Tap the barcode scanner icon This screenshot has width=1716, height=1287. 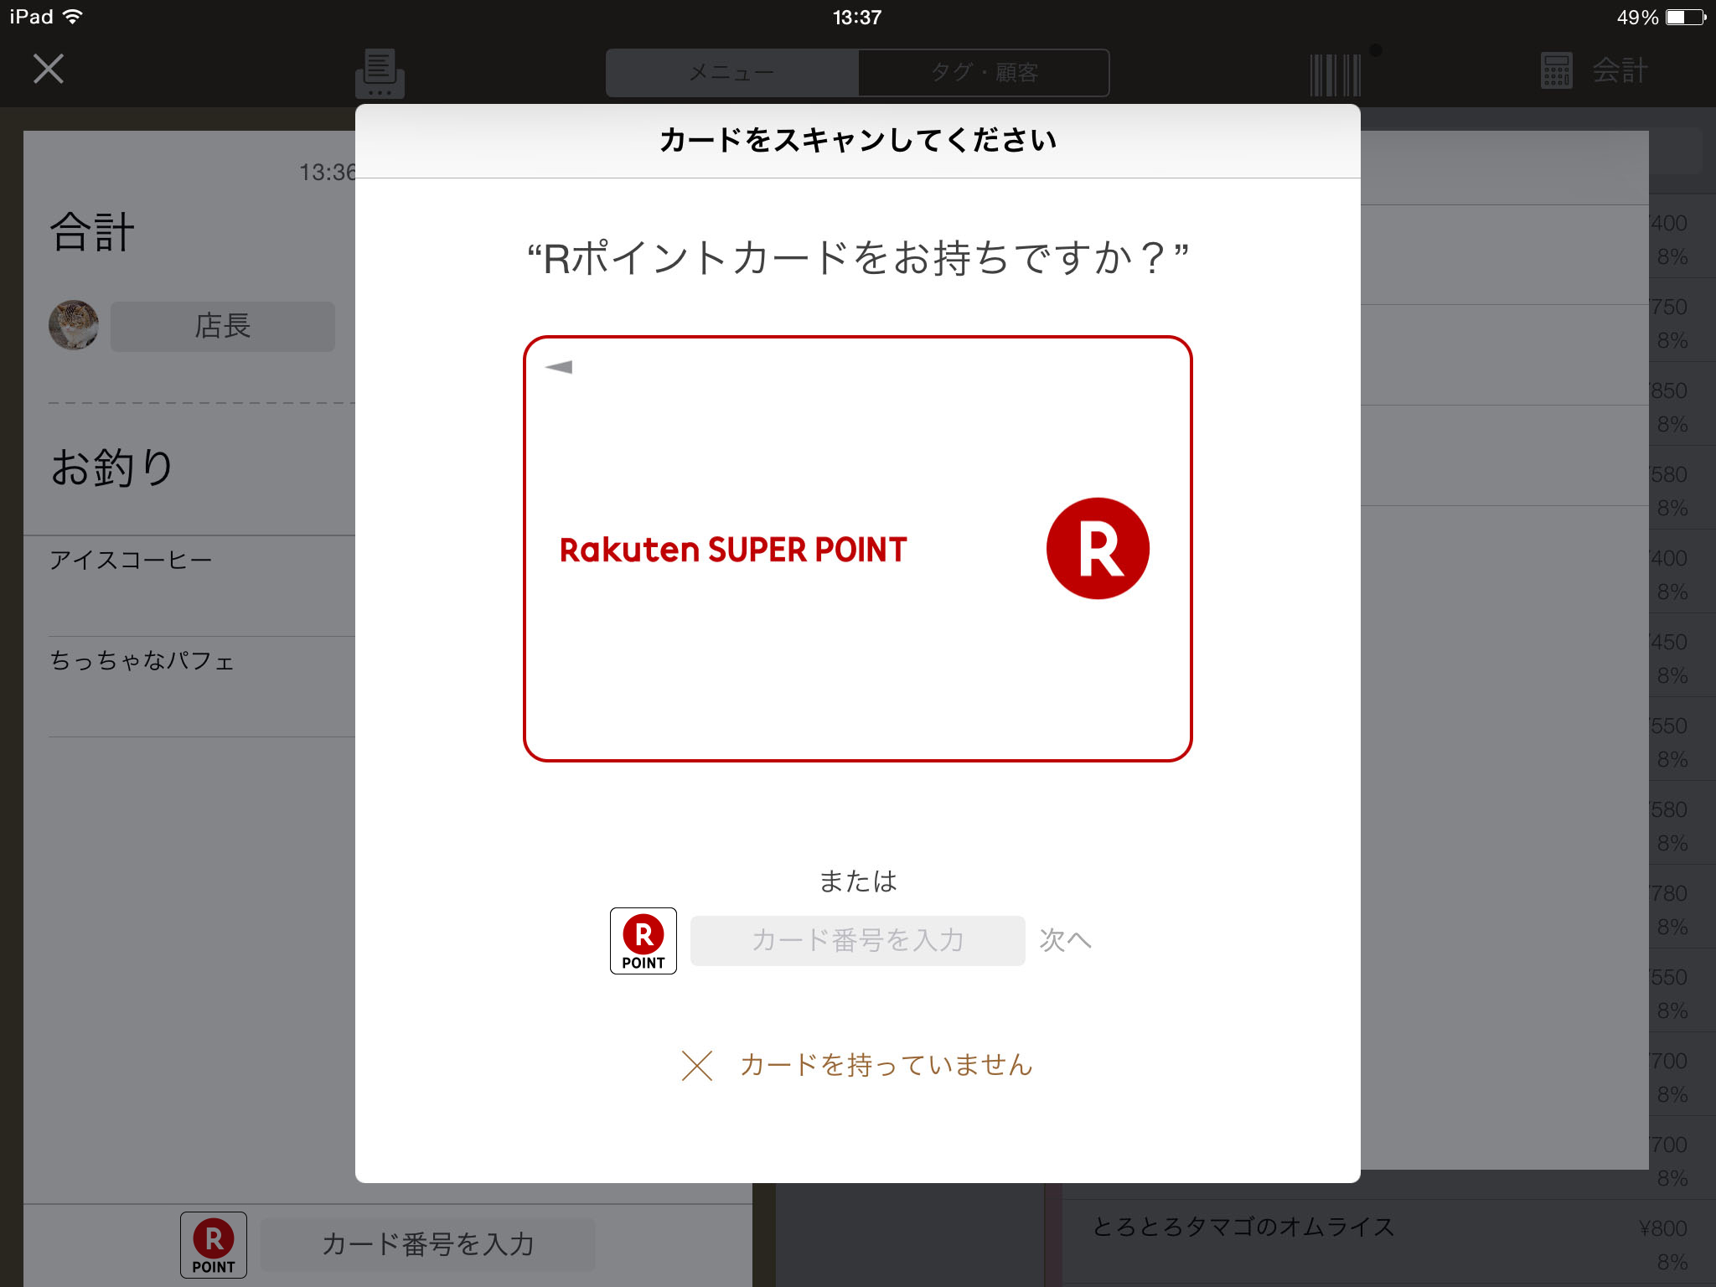(1336, 75)
